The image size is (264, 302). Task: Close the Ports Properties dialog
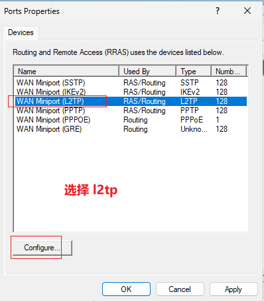point(247,11)
